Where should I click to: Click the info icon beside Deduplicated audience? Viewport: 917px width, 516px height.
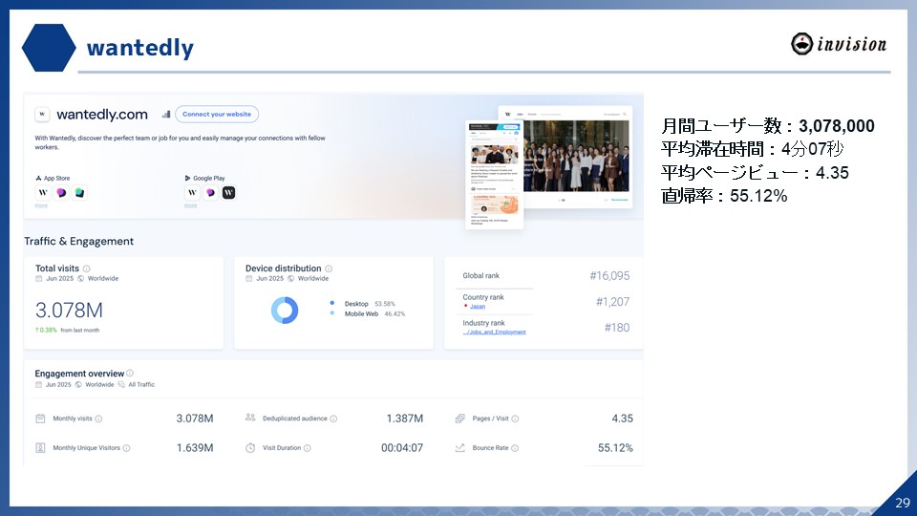click(x=333, y=419)
